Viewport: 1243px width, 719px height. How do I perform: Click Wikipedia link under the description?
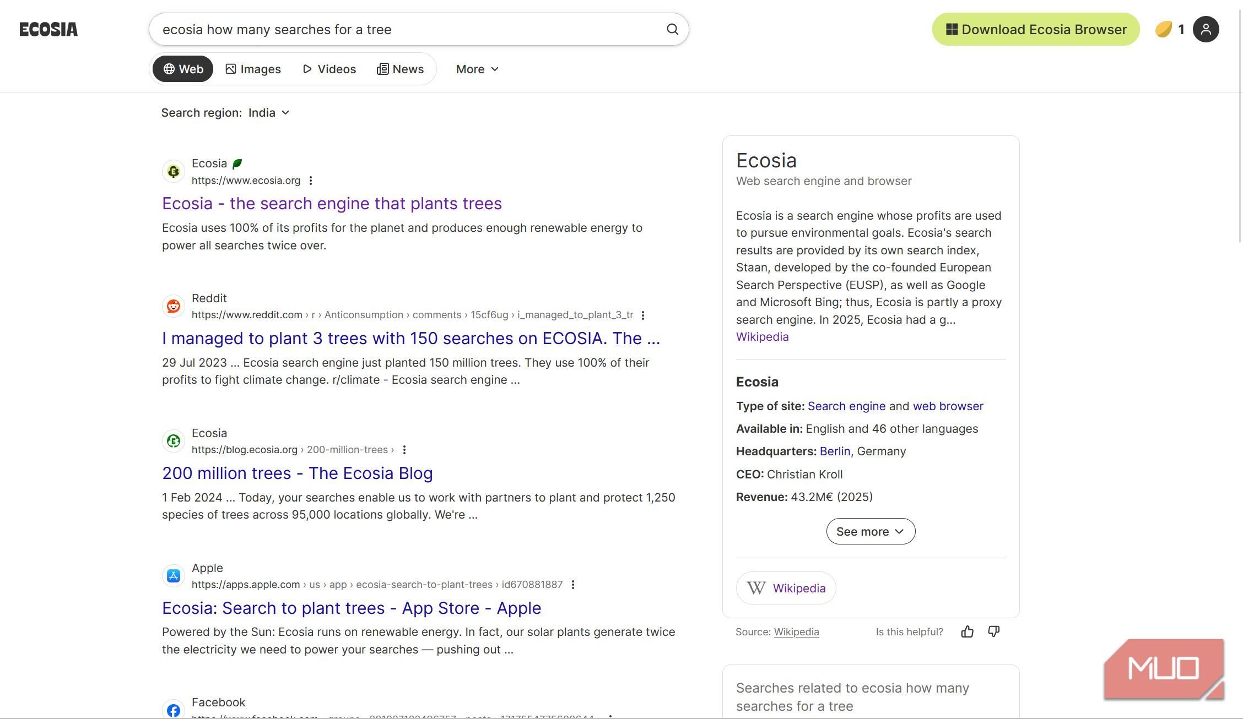pyautogui.click(x=762, y=337)
